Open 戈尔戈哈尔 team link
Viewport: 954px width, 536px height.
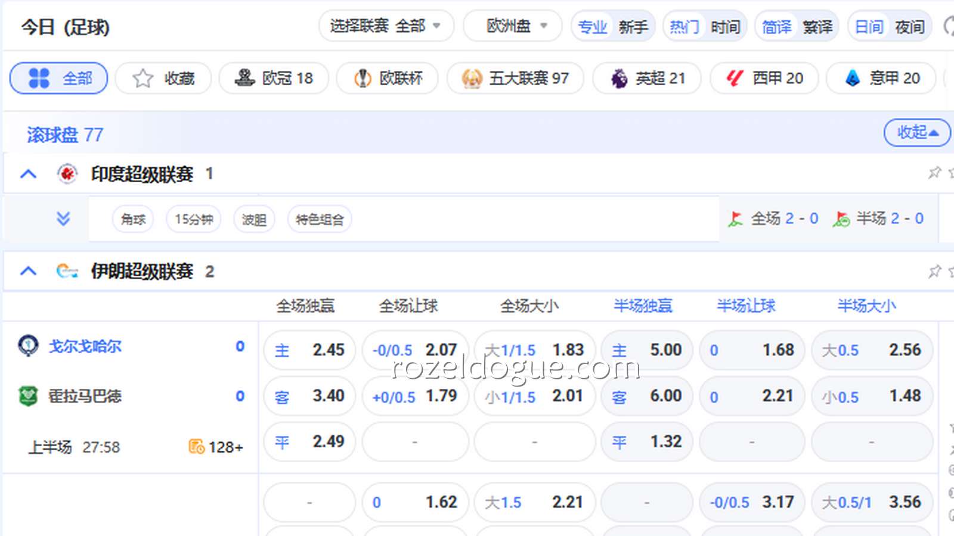pos(85,346)
